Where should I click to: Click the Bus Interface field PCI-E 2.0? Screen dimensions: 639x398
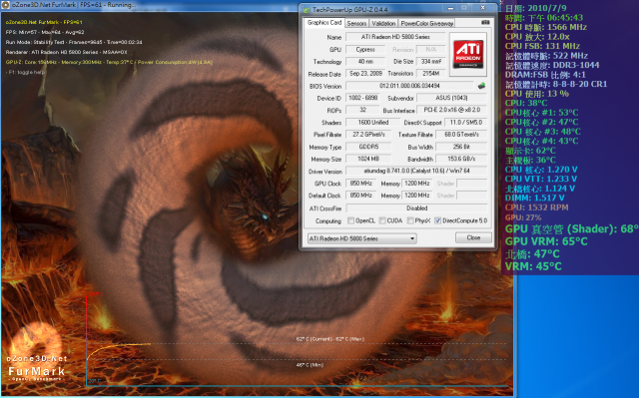(452, 110)
